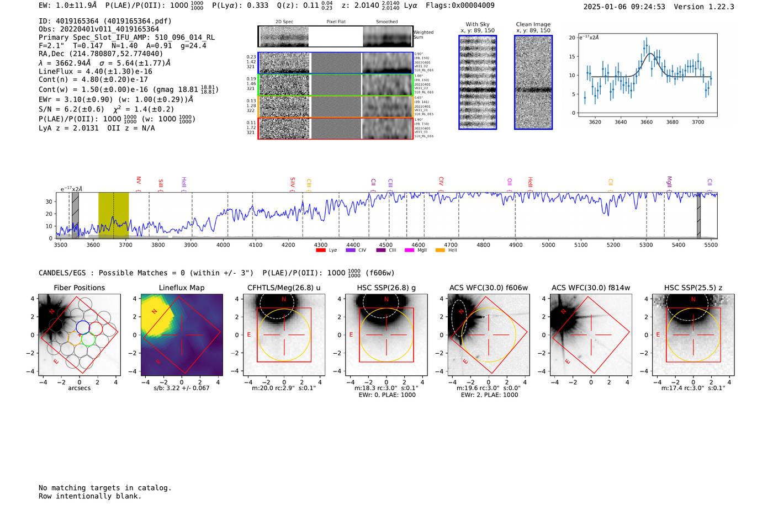Select the red-bordered fiber 2D spectrum row
Screen dimensions: 773x526
tap(336, 128)
